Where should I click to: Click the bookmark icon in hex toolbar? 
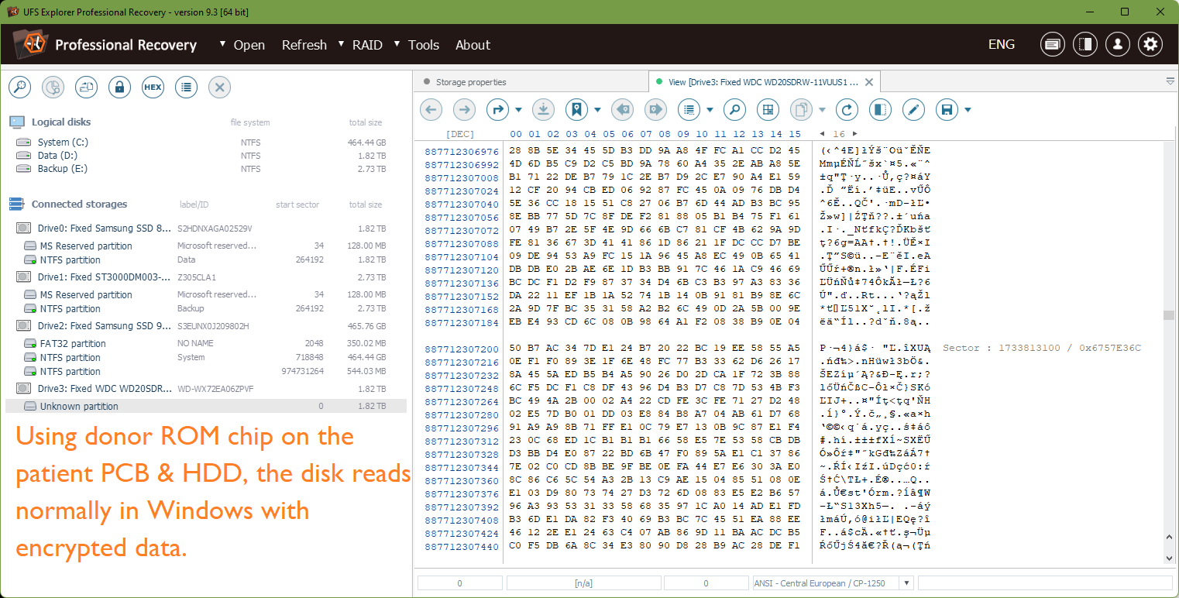pyautogui.click(x=576, y=110)
